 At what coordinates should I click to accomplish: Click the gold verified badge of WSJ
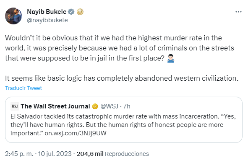[95, 106]
